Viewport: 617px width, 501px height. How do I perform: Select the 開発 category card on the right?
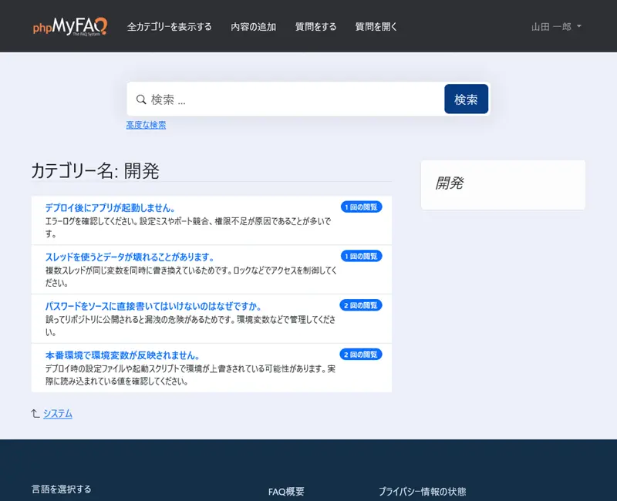502,184
